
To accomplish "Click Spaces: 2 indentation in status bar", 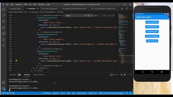I will 56,93.
